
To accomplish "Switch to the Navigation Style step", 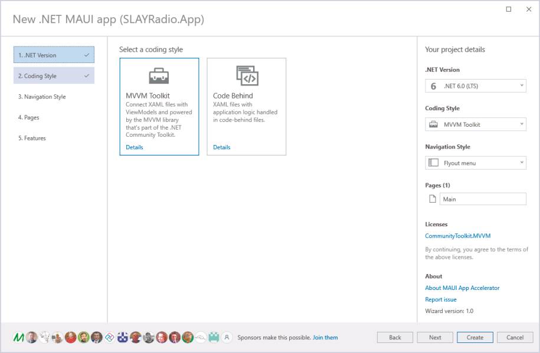I will 54,97.
